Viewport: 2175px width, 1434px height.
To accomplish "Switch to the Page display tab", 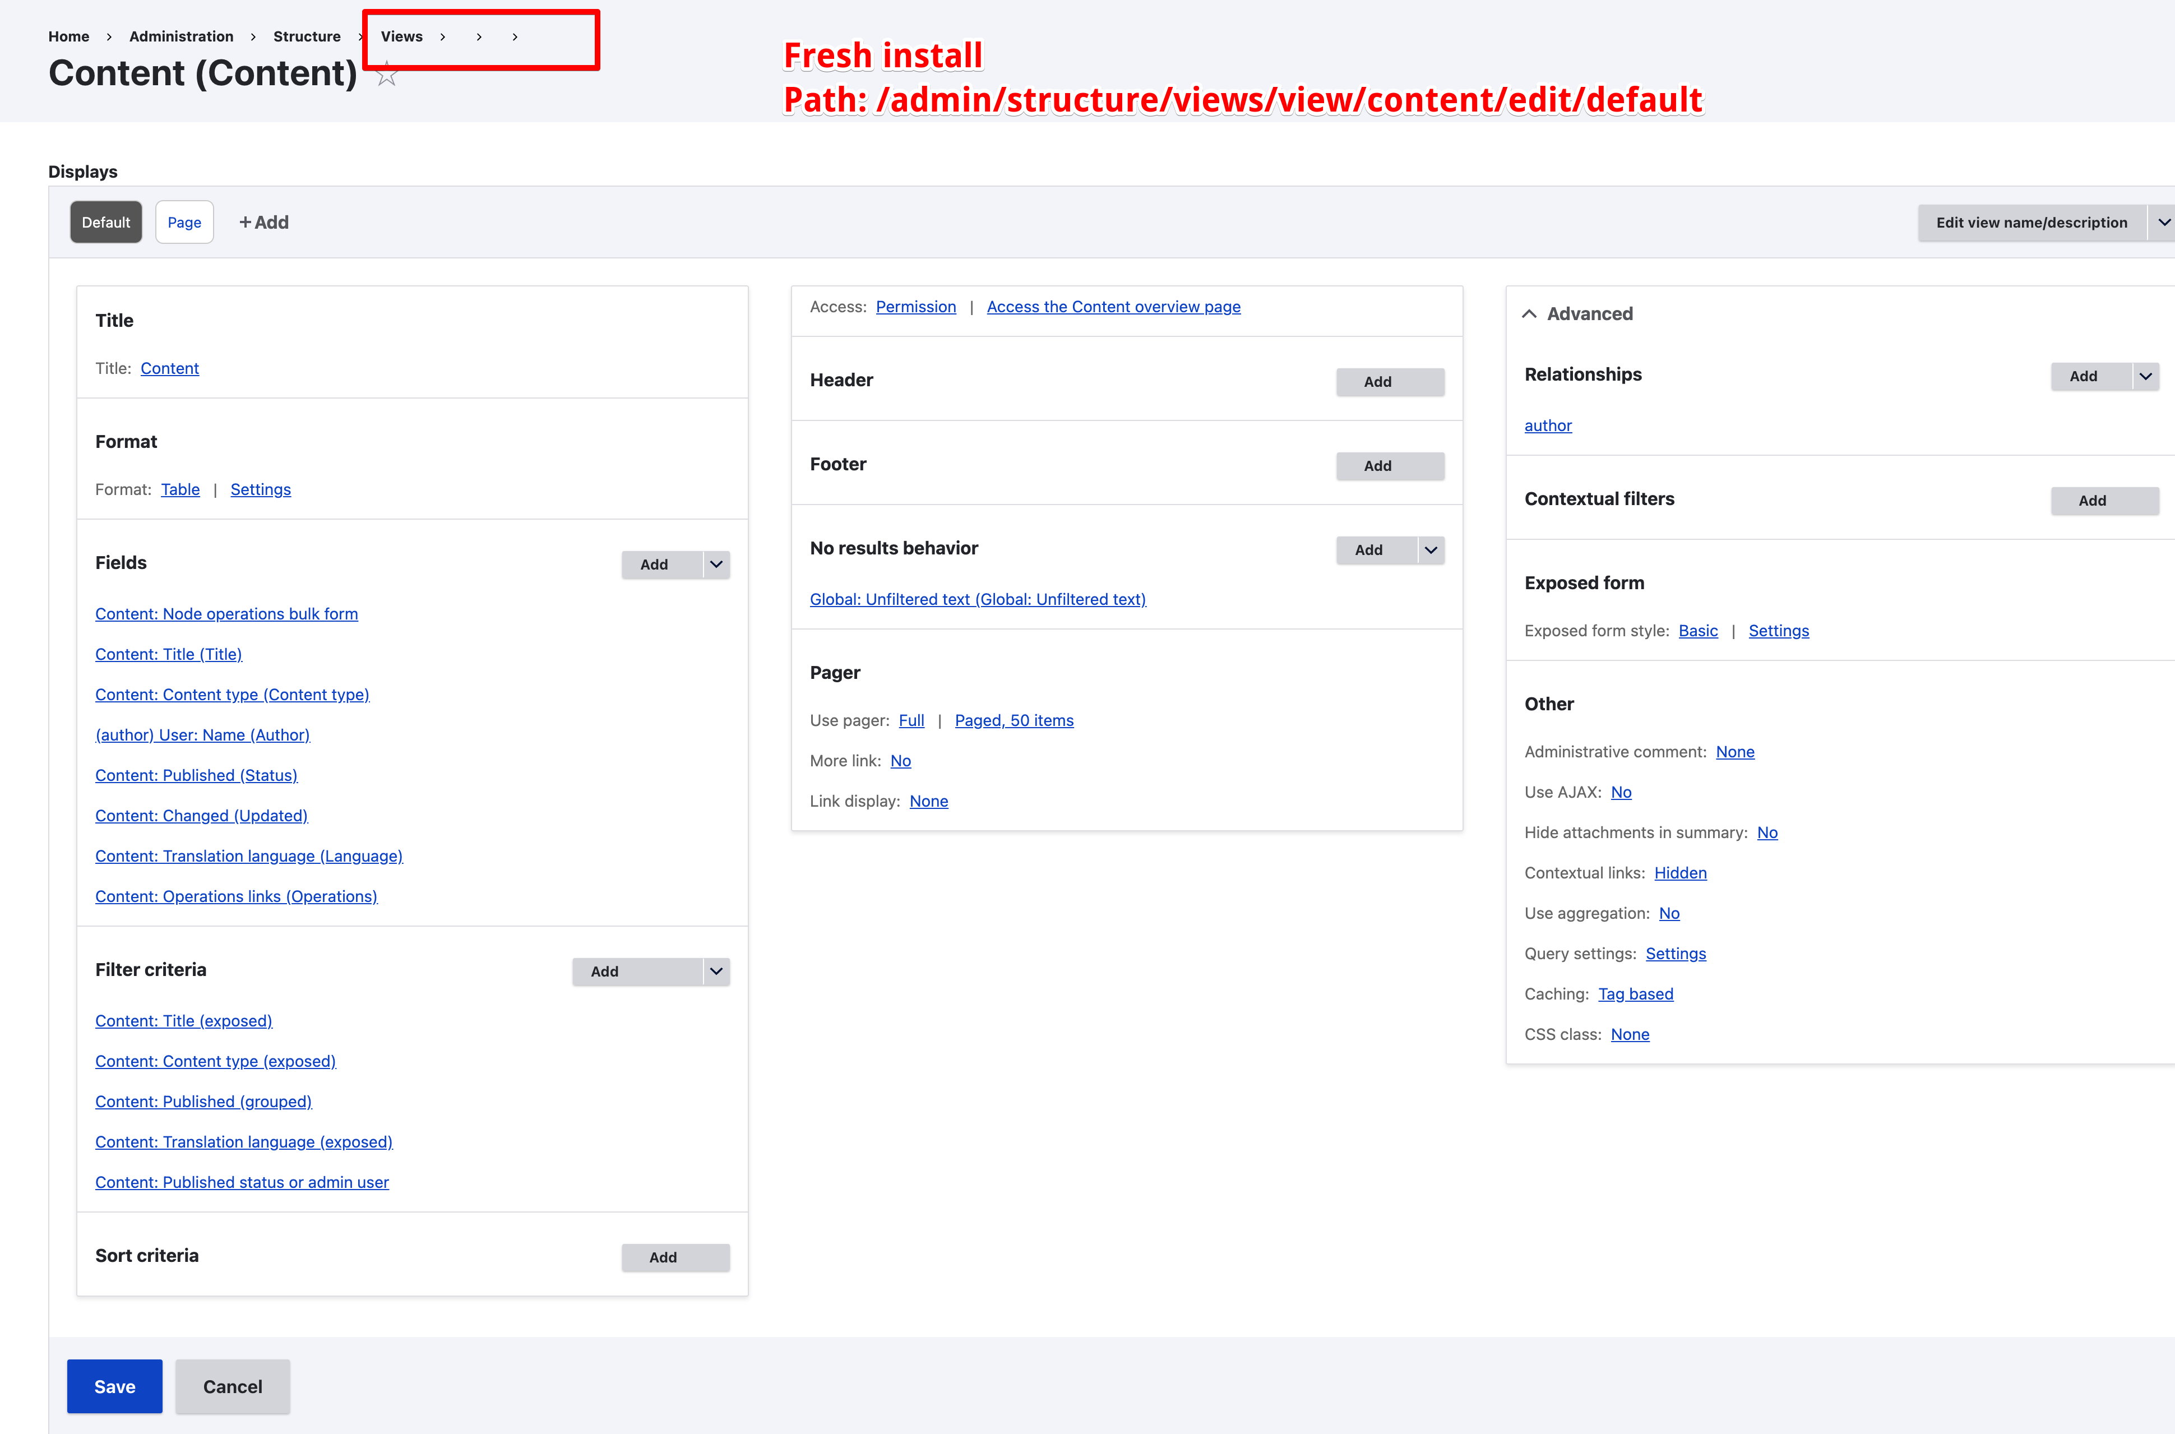I will click(x=184, y=222).
